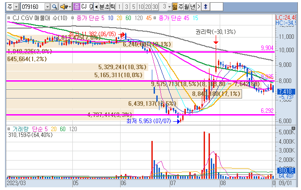Screen dimensions: 301x190
Task: Click the green 60 moving average label
Action: [128, 18]
